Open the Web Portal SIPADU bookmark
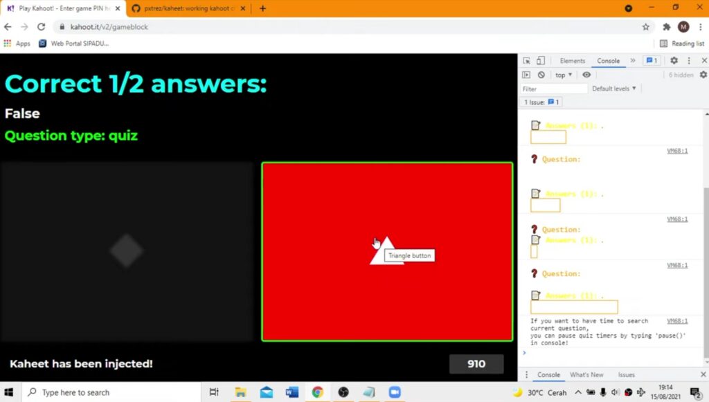 73,44
